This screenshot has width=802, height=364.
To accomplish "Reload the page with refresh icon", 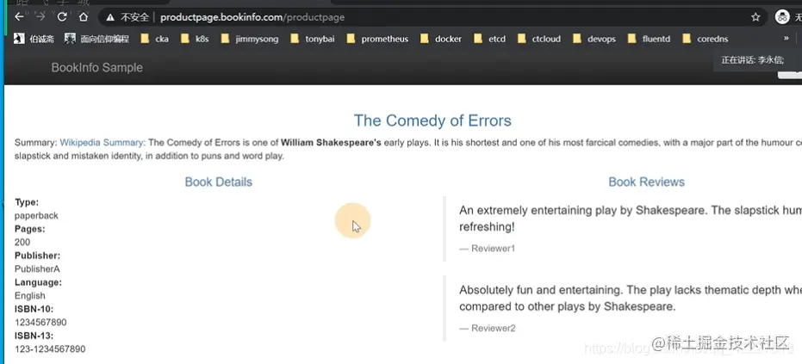I will click(x=62, y=17).
